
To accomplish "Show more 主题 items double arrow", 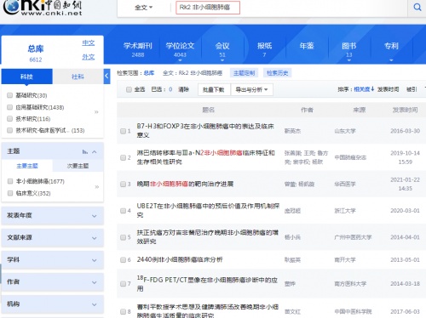I will tap(97, 187).
